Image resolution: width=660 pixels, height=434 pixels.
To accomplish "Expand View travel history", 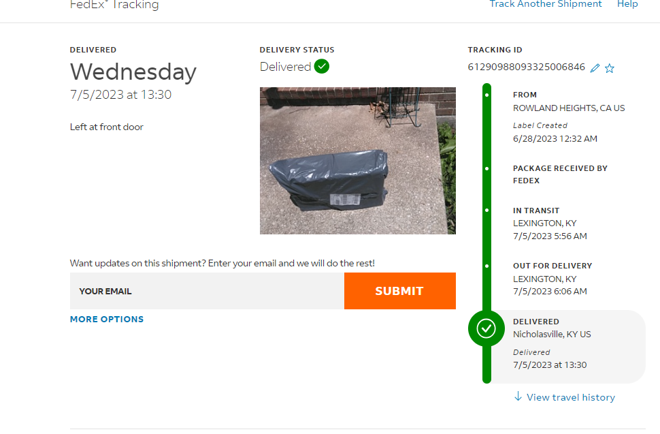I will coord(570,397).
